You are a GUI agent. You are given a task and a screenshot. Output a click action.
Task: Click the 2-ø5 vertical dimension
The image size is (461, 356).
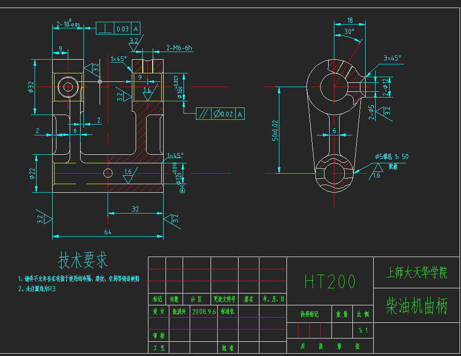pyautogui.click(x=371, y=112)
